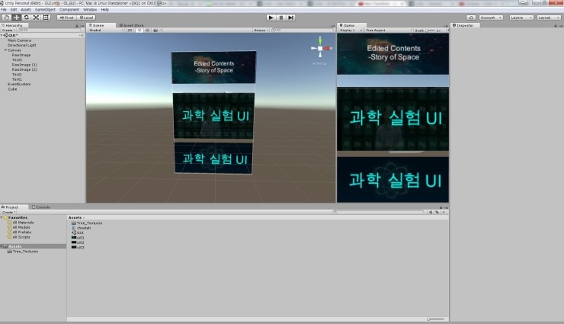Click the Hierarchy search field
564x324 pixels.
pos(50,30)
